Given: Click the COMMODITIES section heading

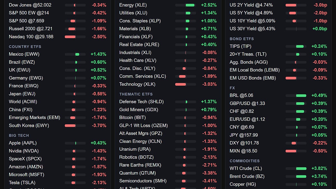Looking at the screenshot, I should coord(244,161).
